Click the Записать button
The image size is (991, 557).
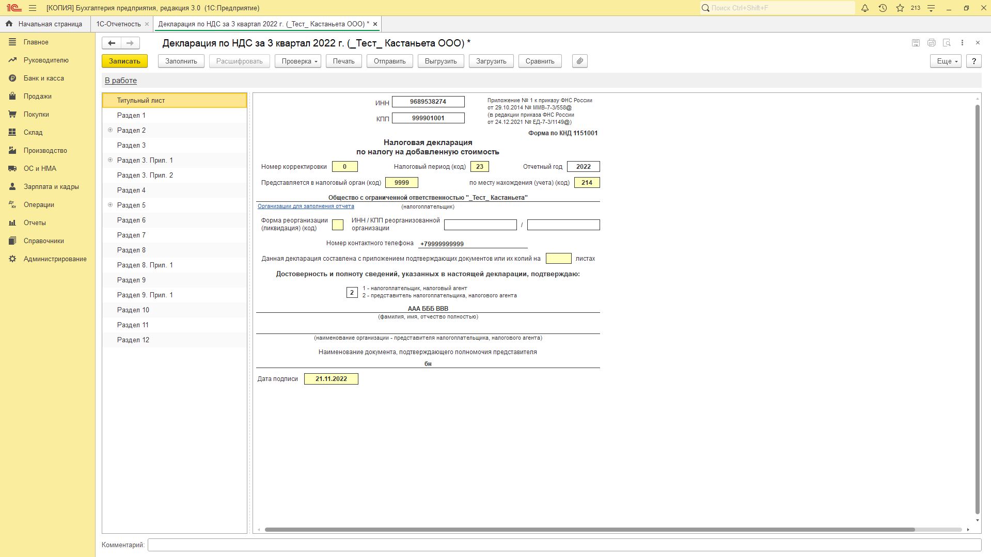click(124, 61)
